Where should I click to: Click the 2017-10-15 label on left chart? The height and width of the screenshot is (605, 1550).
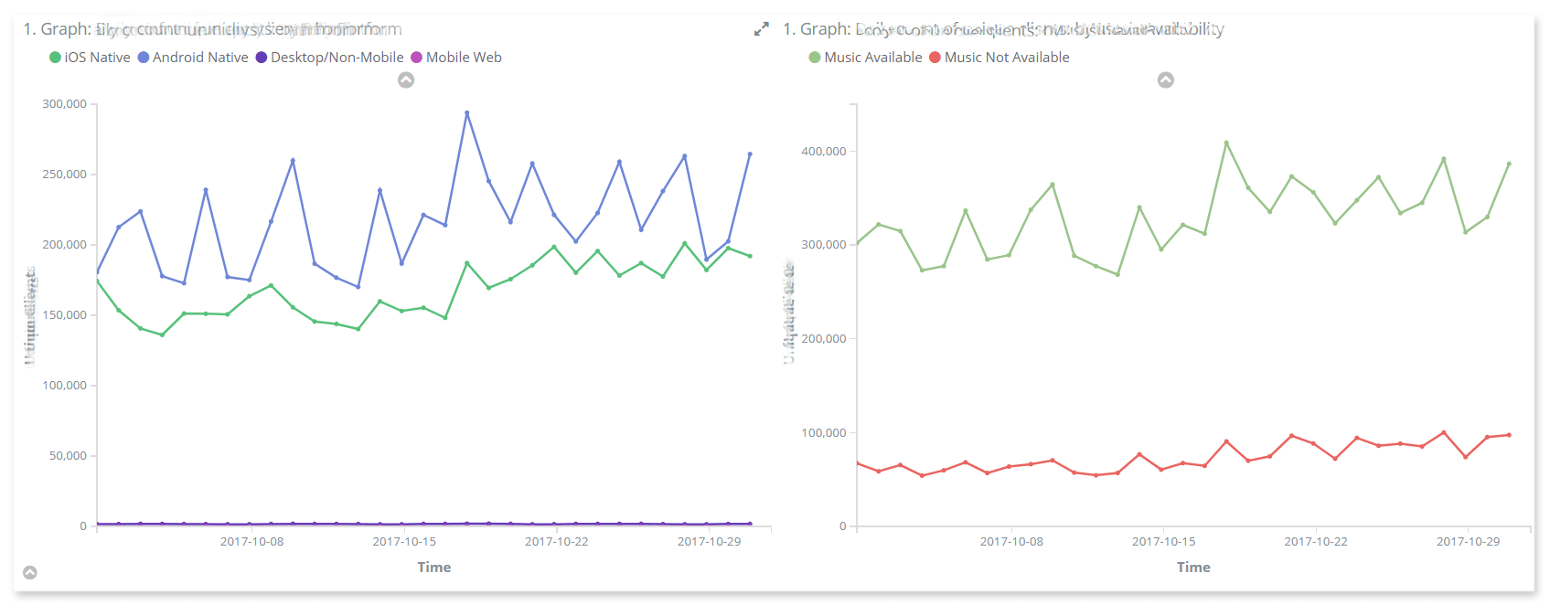click(x=404, y=542)
